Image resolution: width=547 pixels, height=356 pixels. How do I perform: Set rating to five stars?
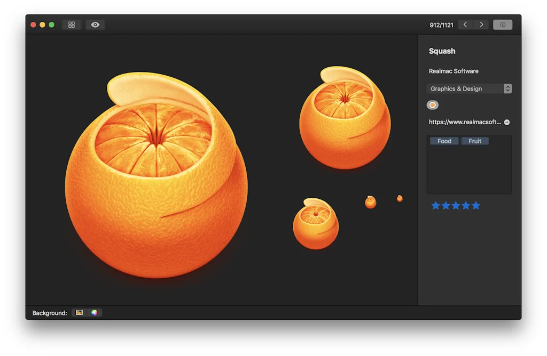pos(476,206)
